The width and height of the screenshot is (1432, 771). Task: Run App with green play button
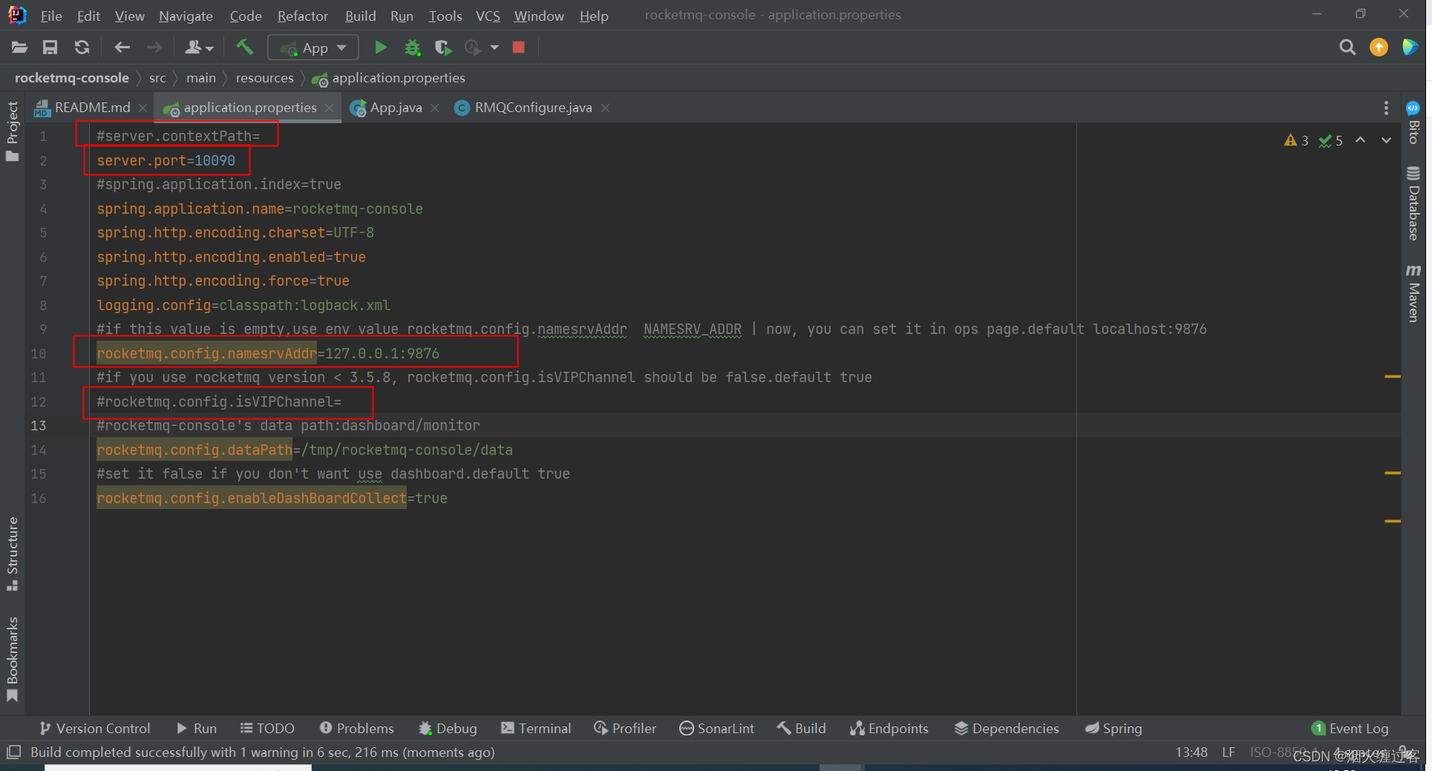(x=380, y=47)
